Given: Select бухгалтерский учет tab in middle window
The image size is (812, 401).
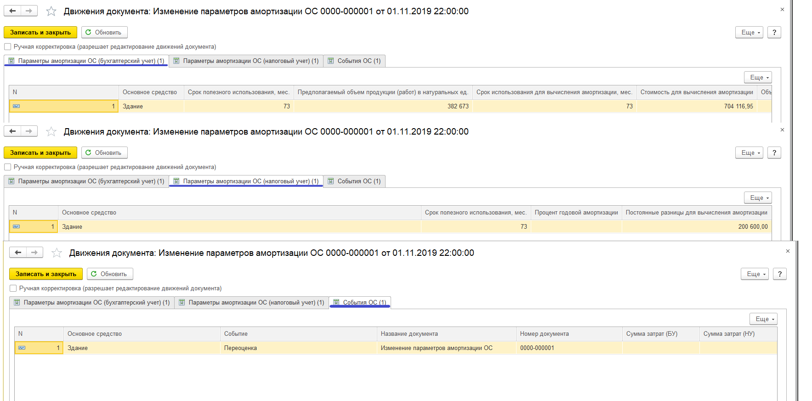Looking at the screenshot, I should click(x=86, y=181).
